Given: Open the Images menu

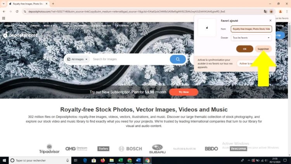Looking at the screenshot, I should 9,26.
